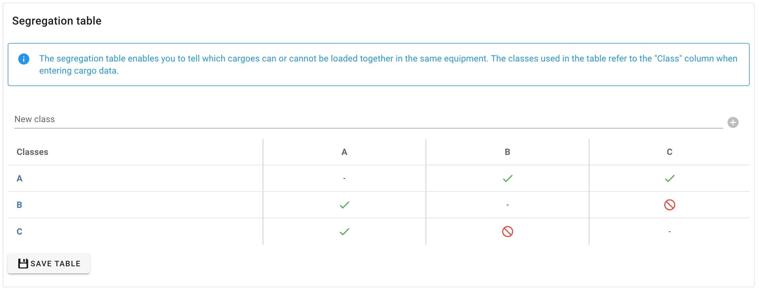759x290 pixels.
Task: Click the floppy disk icon on Save Table
Action: pyautogui.click(x=23, y=263)
